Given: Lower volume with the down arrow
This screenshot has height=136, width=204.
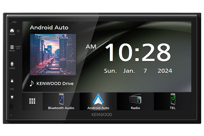Looking at the screenshot, I should pos(12,97).
